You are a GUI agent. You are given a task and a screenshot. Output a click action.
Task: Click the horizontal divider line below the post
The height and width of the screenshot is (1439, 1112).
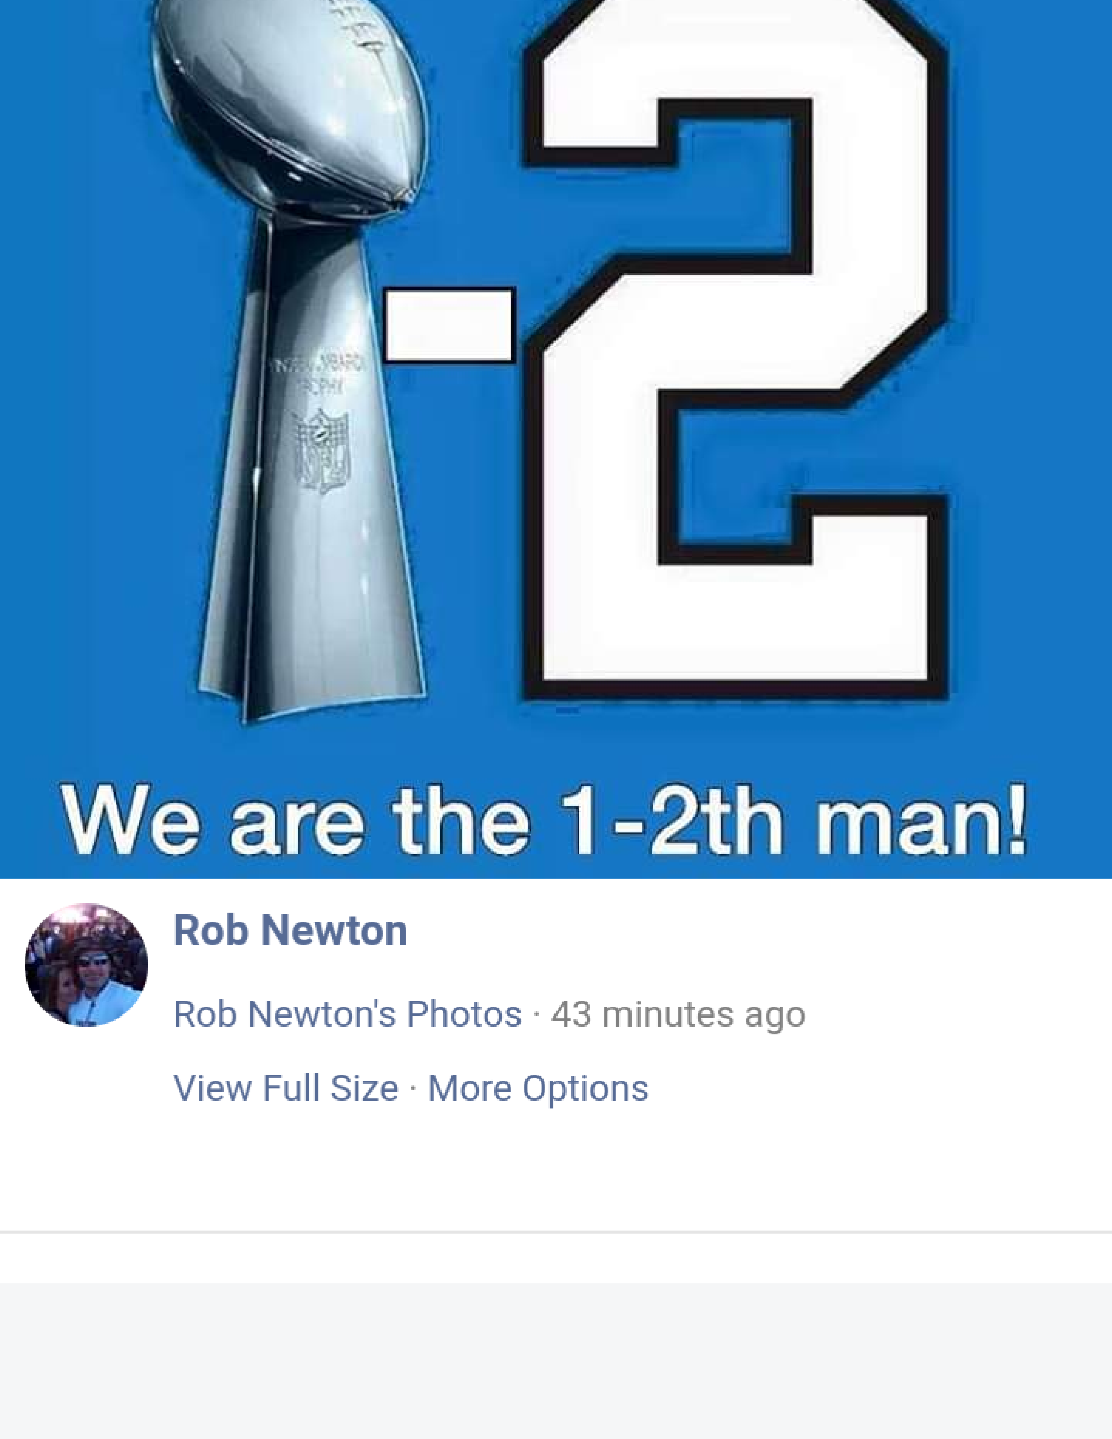pyautogui.click(x=556, y=1231)
